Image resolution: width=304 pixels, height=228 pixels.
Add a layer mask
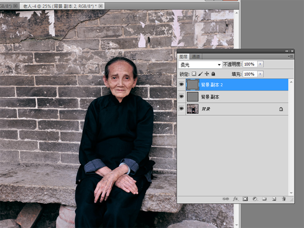click(x=245, y=199)
